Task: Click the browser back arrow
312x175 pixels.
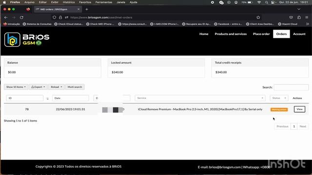Action: [x=6, y=17]
